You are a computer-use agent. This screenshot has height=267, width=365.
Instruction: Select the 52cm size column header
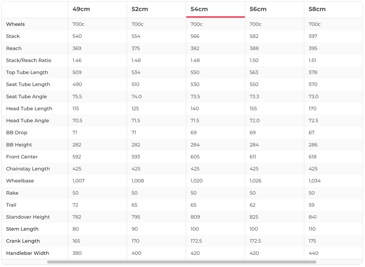coord(140,9)
